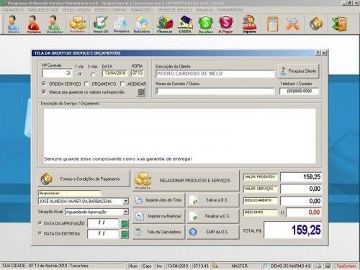Click the Tela da Calculadora button
Viewport: 360px width, 270px height.
(x=159, y=232)
